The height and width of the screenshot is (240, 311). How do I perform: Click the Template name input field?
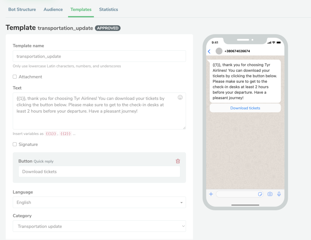tap(99, 56)
